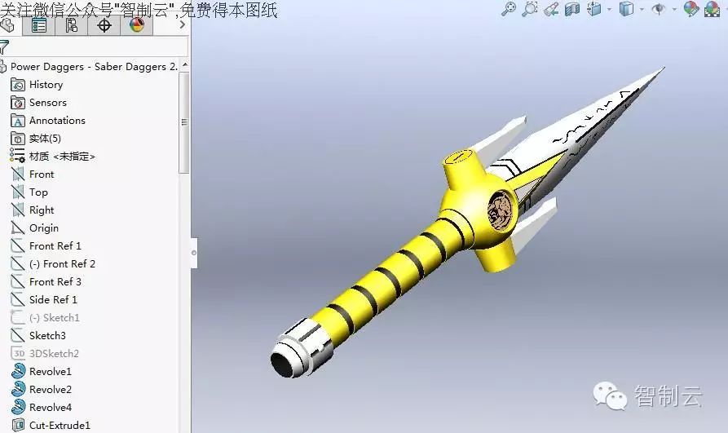728x433 pixels.
Task: Select the (-) Front Ref 2 sketch
Action: pyautogui.click(x=62, y=264)
